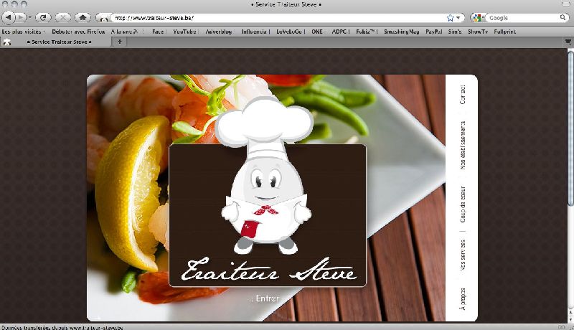Open the Fubiz bookmark
574x330 pixels.
pyautogui.click(x=365, y=32)
